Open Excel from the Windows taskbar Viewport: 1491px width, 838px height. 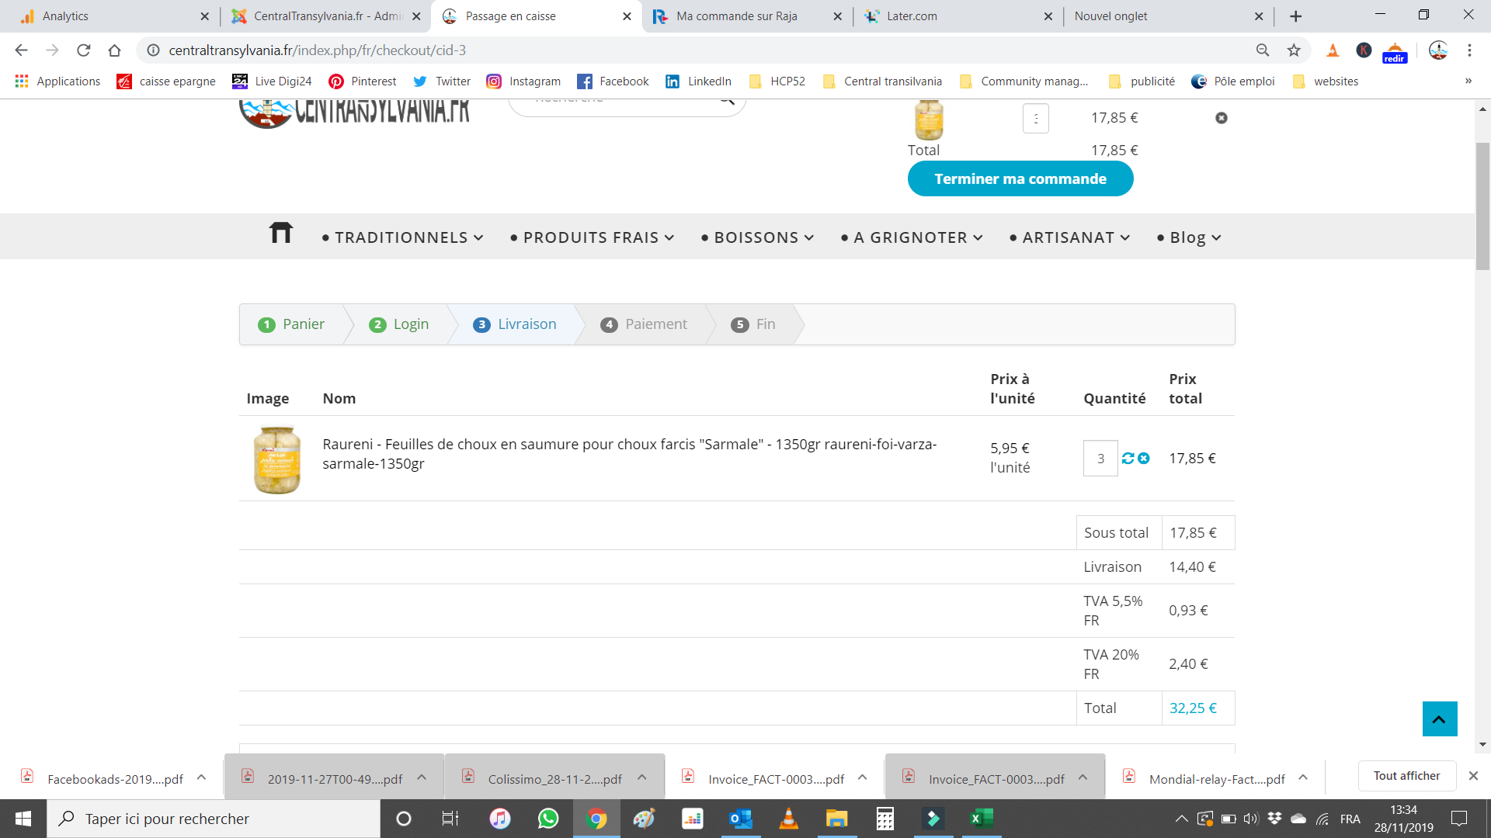(982, 819)
